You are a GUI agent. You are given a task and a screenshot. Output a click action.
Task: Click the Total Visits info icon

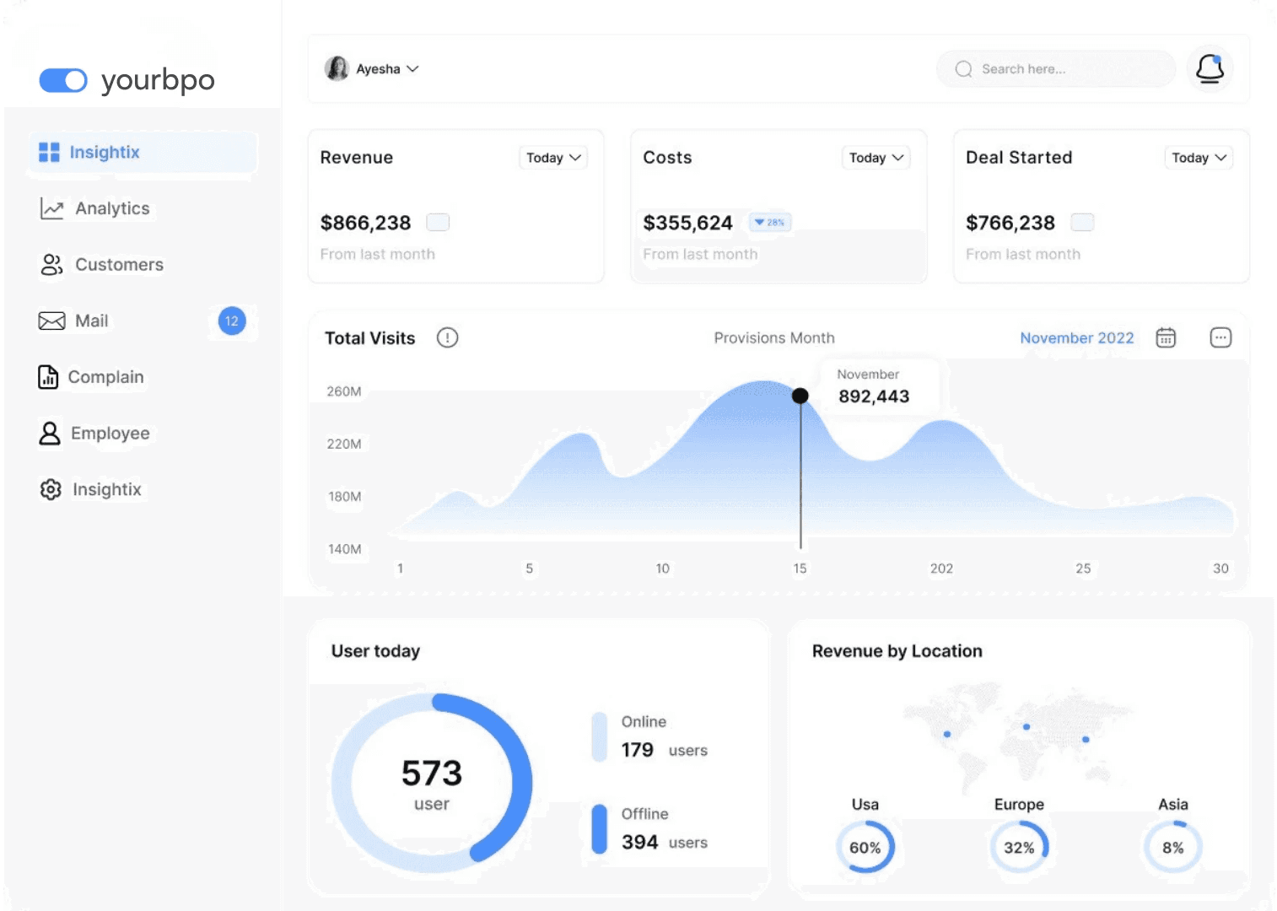(x=448, y=337)
